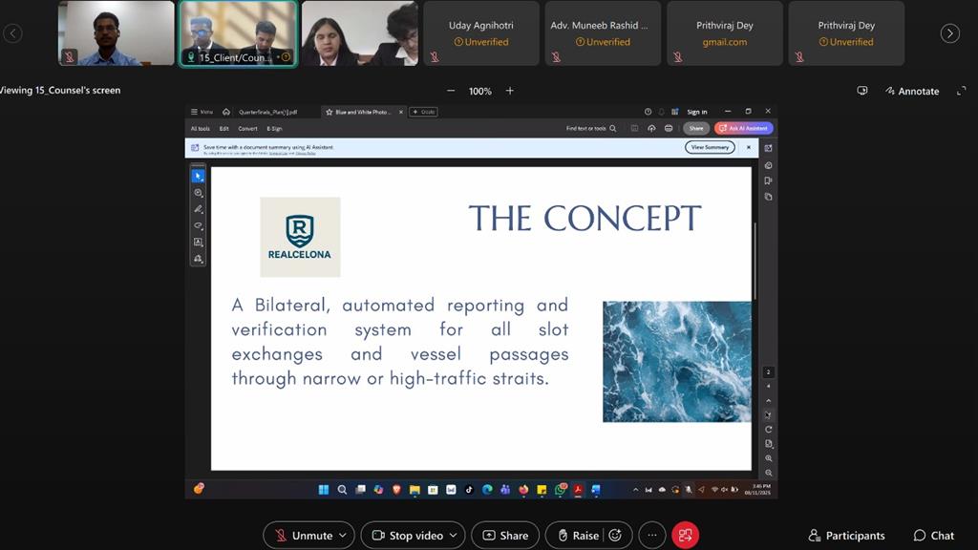Click the Share button
This screenshot has width=978, height=550.
coord(504,536)
